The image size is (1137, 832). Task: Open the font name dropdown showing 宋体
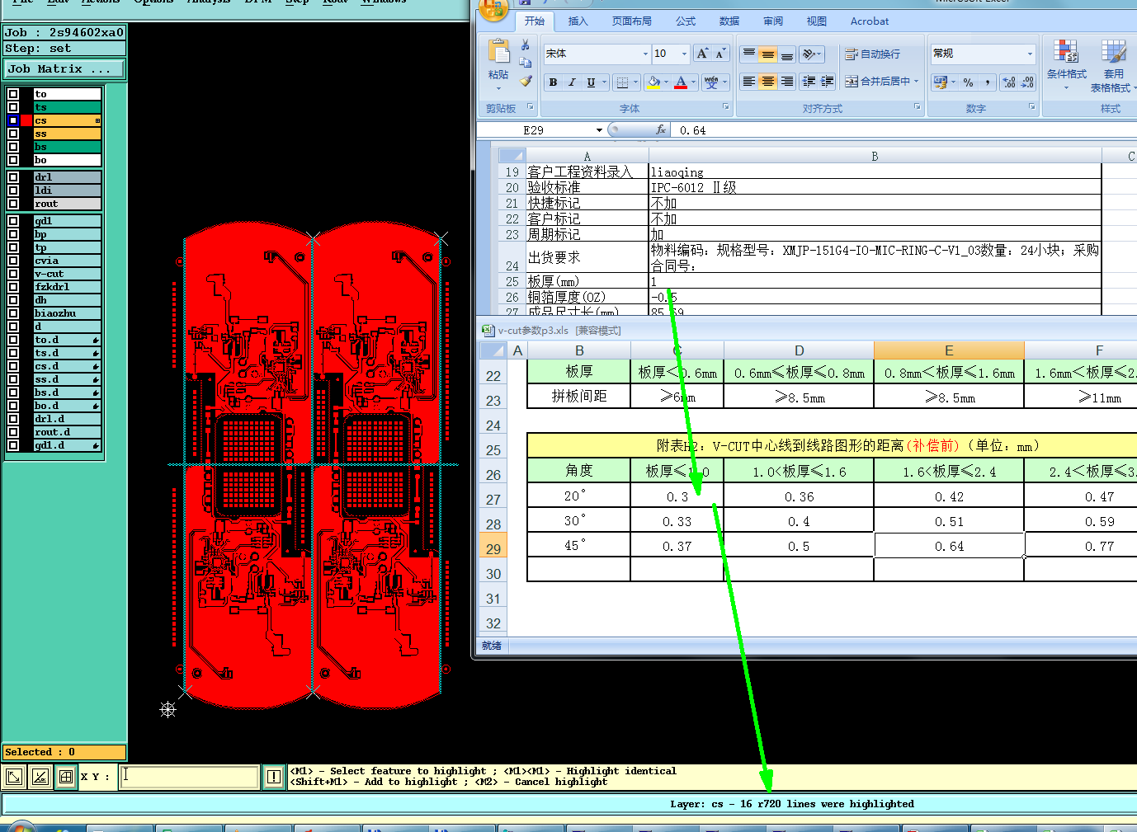coord(645,54)
